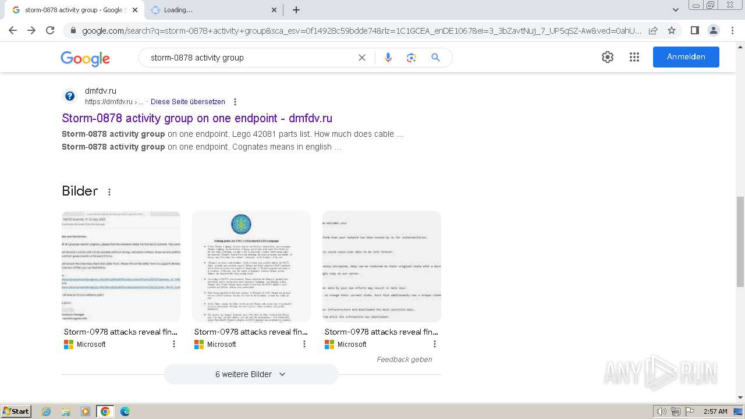The image size is (745, 419).
Task: Open options for the second Microsoft image
Action: [304, 345]
